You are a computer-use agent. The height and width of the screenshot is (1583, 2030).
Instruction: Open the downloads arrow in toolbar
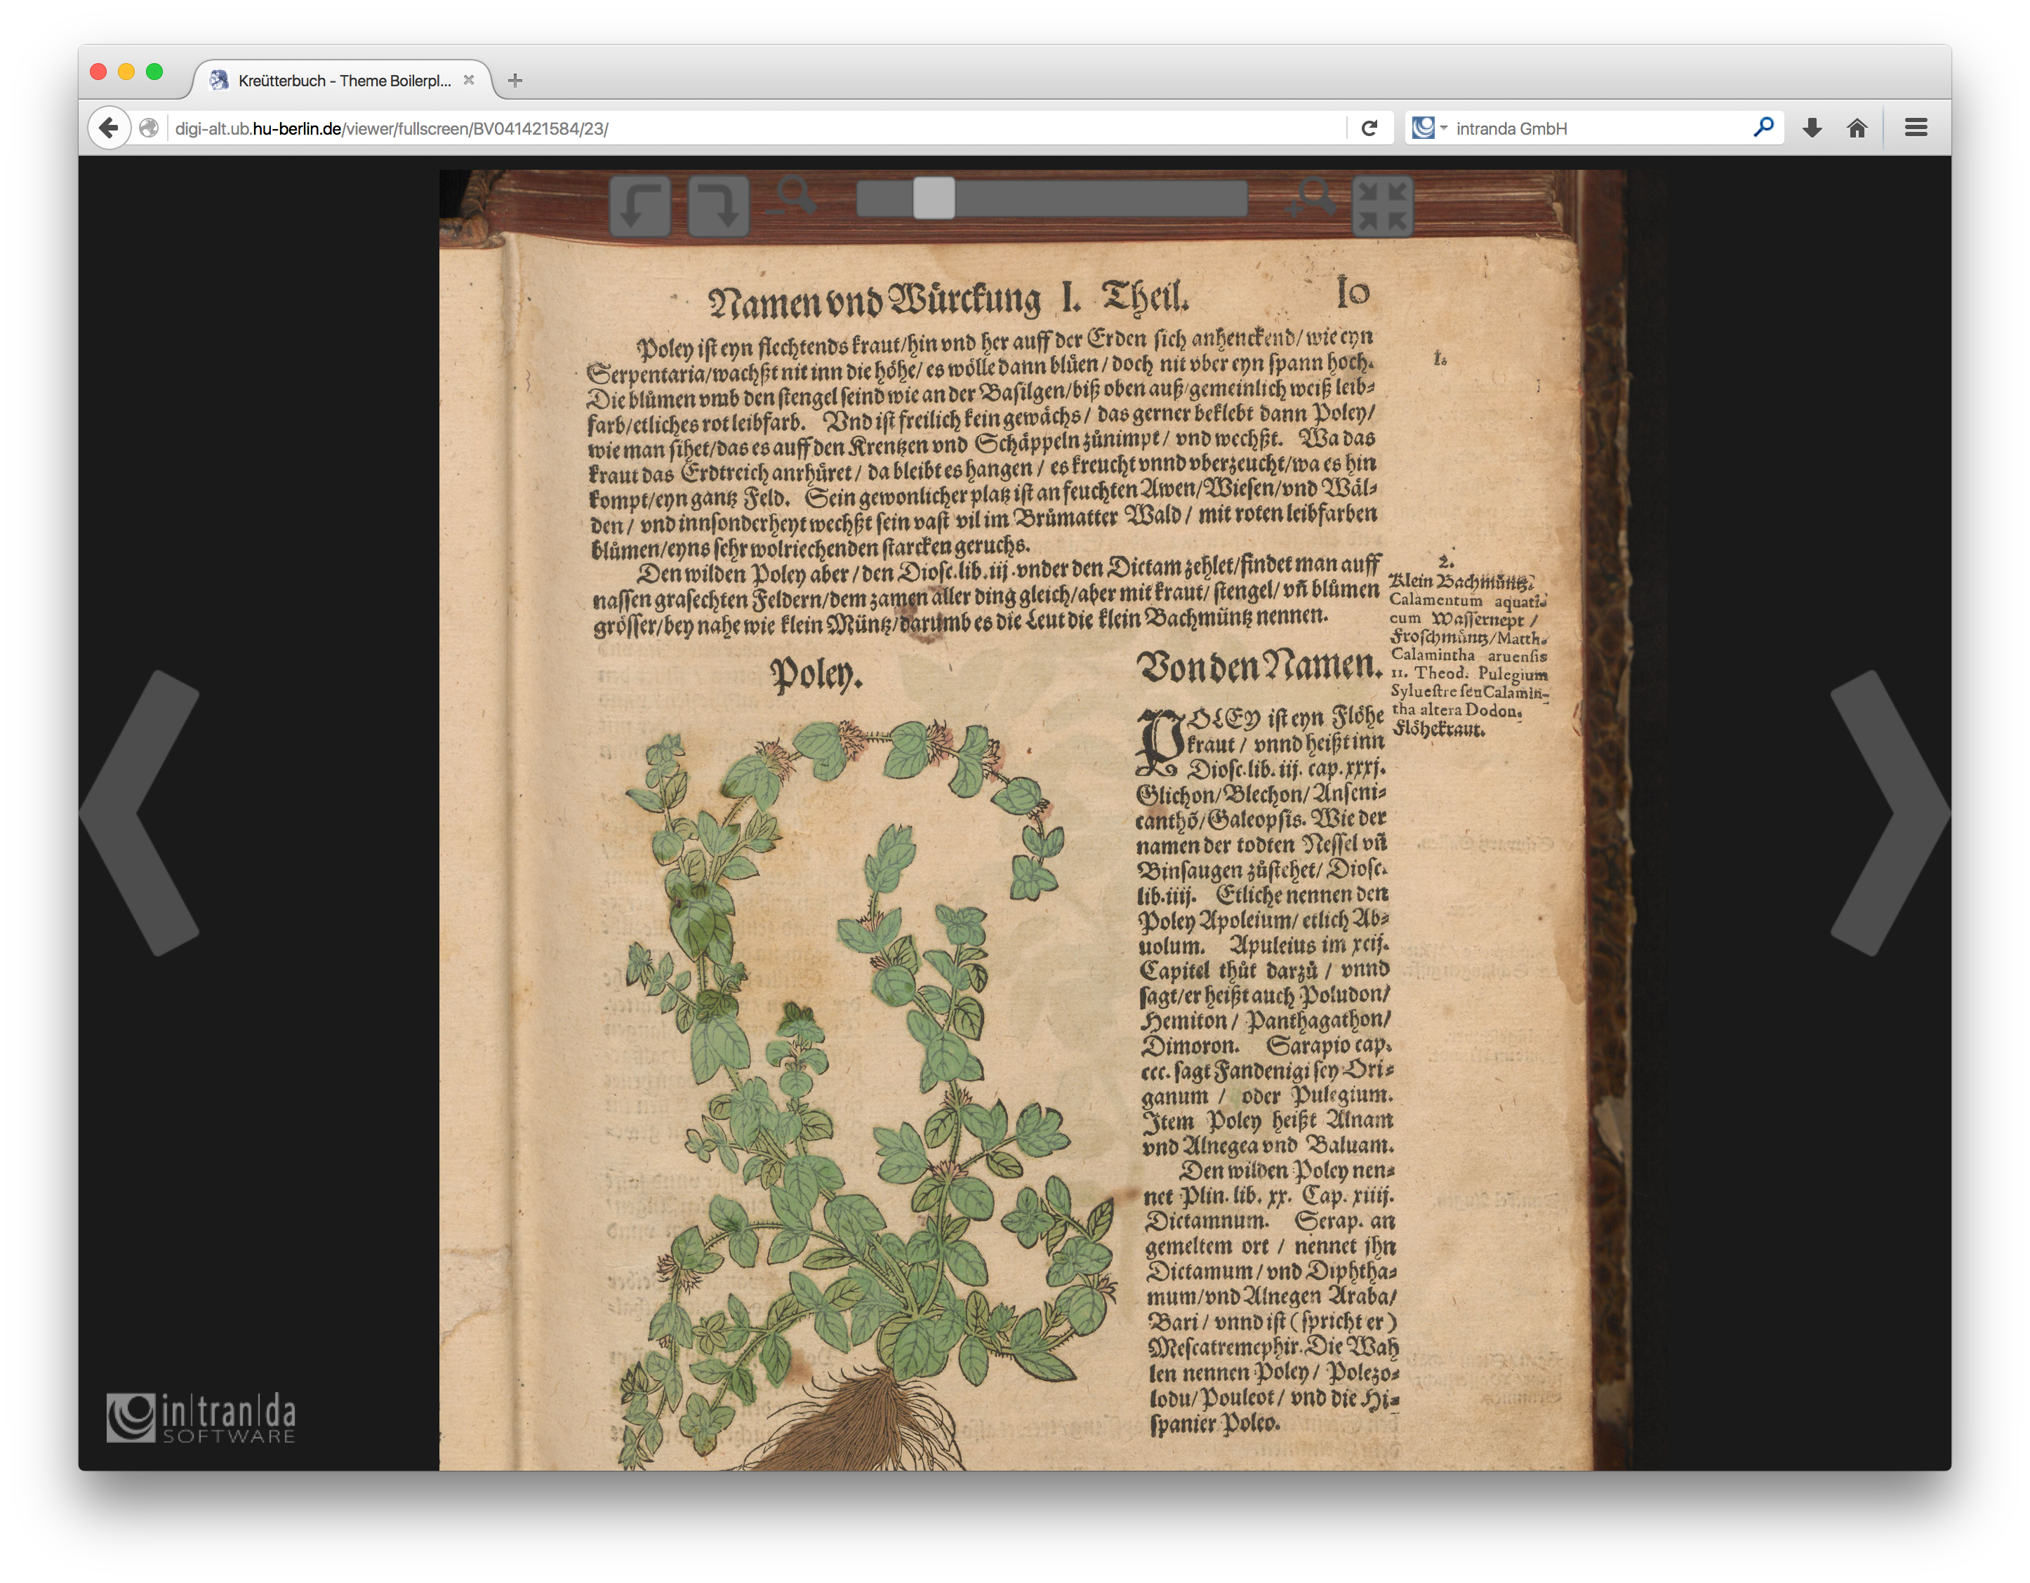[1812, 128]
